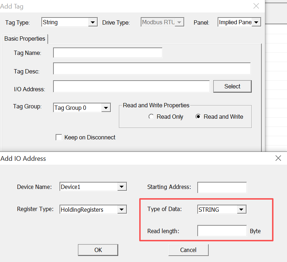Viewport: 287px width, 262px height.
Task: Expand the Device Name dropdown
Action: click(122, 187)
